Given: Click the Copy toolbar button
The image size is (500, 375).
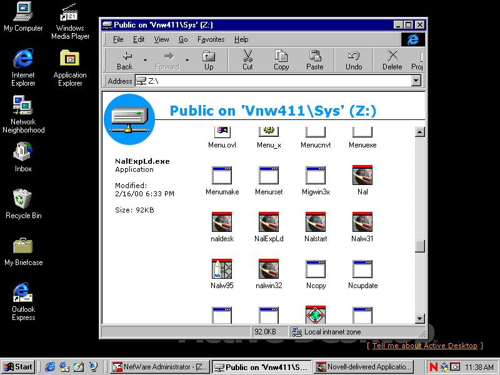Looking at the screenshot, I should [x=281, y=60].
